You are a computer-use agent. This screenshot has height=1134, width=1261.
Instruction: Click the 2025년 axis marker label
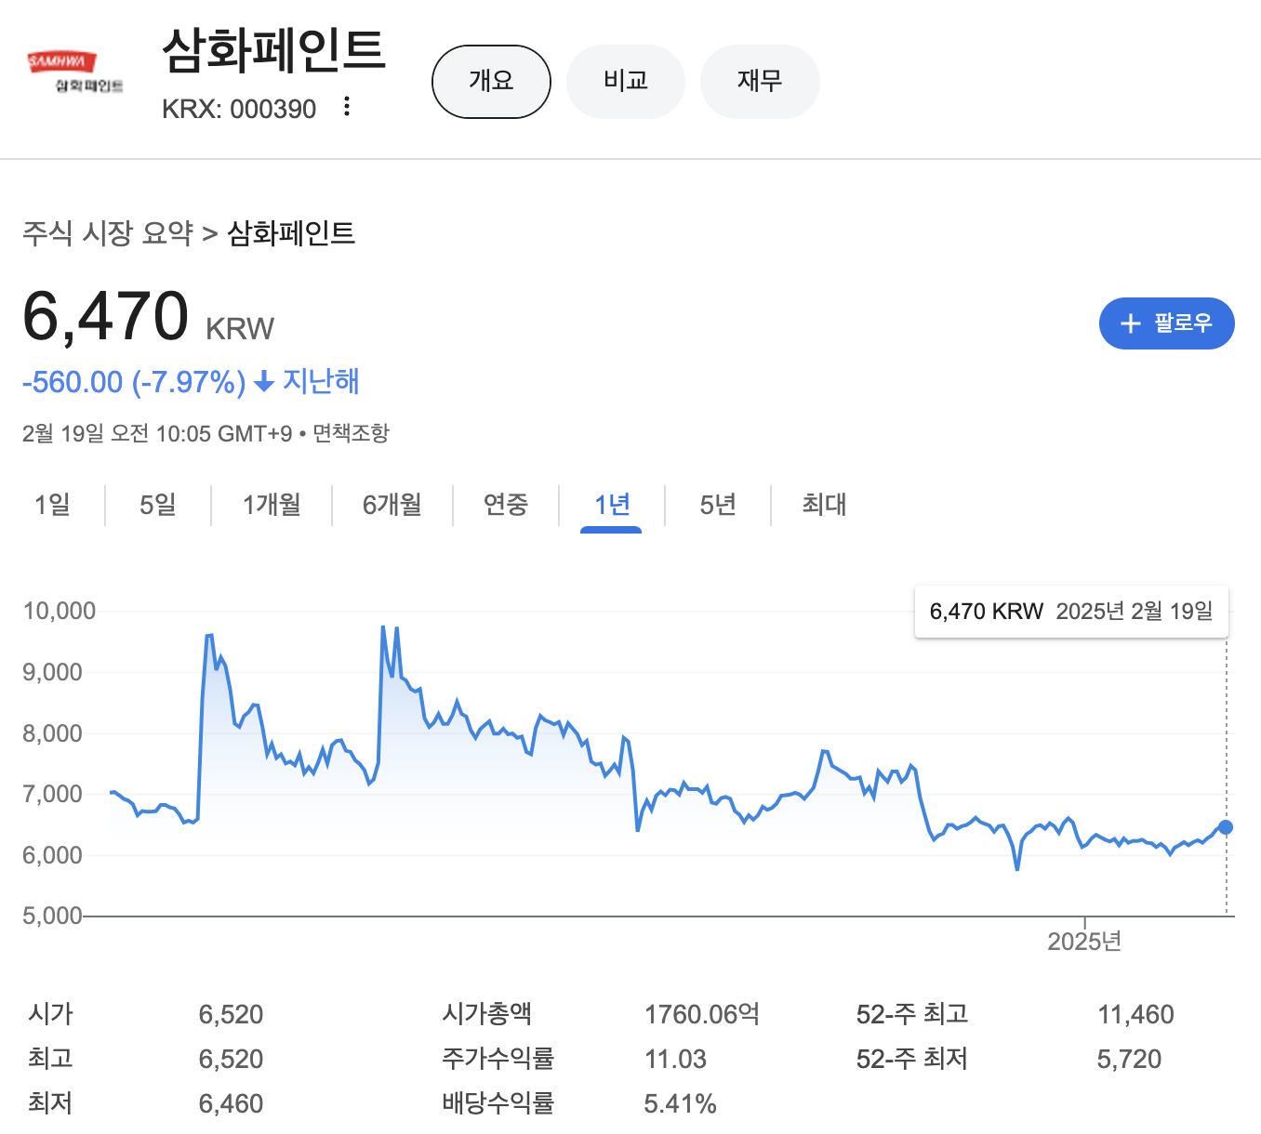click(x=1084, y=942)
